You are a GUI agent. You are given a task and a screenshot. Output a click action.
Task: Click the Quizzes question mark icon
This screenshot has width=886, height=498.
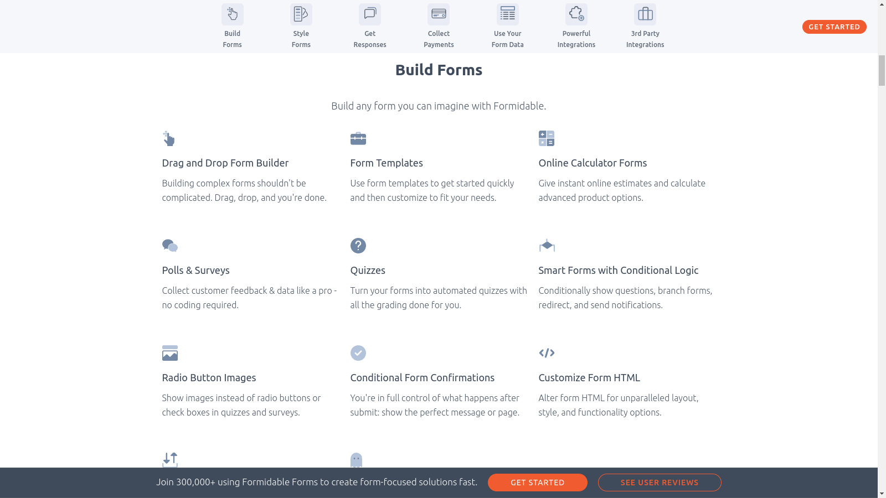click(358, 246)
